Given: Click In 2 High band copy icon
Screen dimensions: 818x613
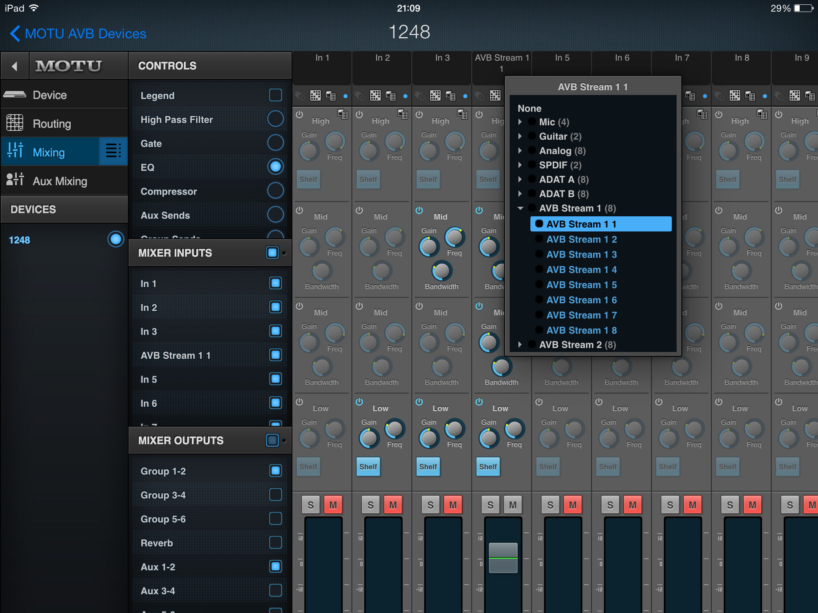Looking at the screenshot, I should tap(403, 115).
